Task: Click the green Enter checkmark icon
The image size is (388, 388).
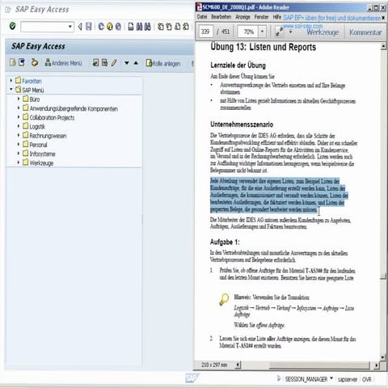Action: tap(12, 26)
